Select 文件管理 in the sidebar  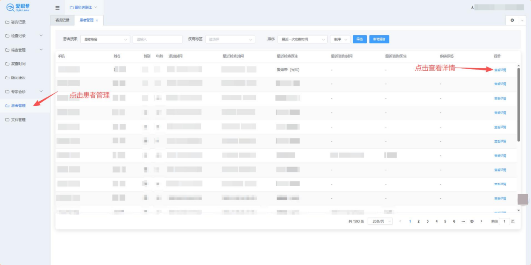coord(18,120)
